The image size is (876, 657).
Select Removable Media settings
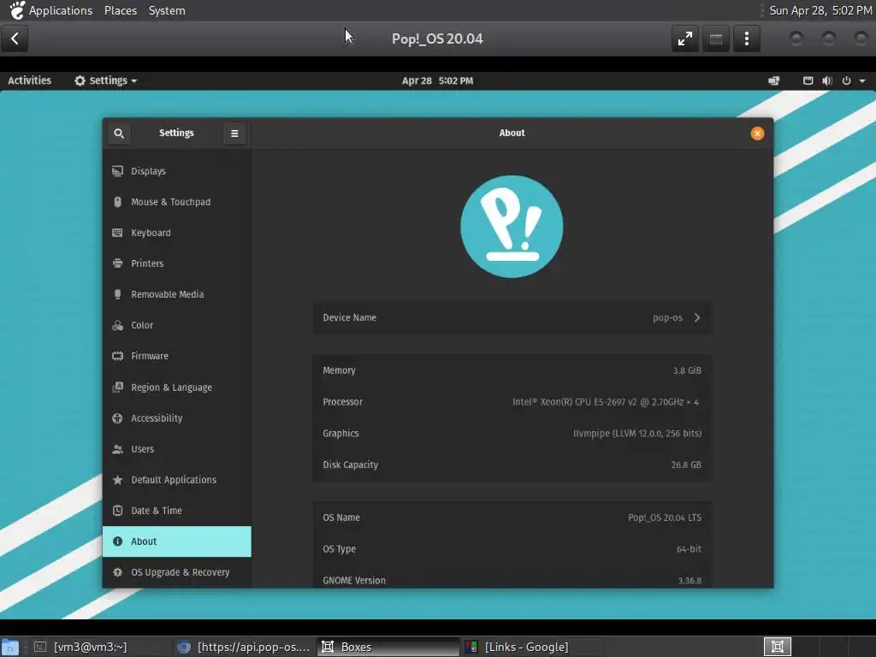pos(176,294)
